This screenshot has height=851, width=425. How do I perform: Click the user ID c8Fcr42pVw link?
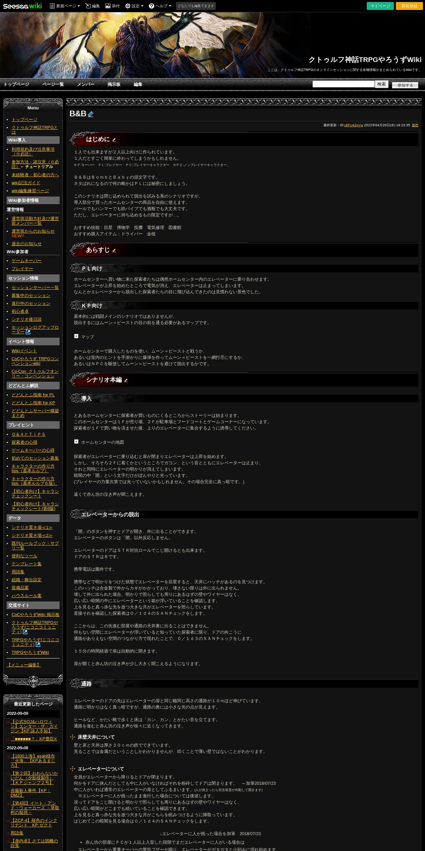click(354, 125)
